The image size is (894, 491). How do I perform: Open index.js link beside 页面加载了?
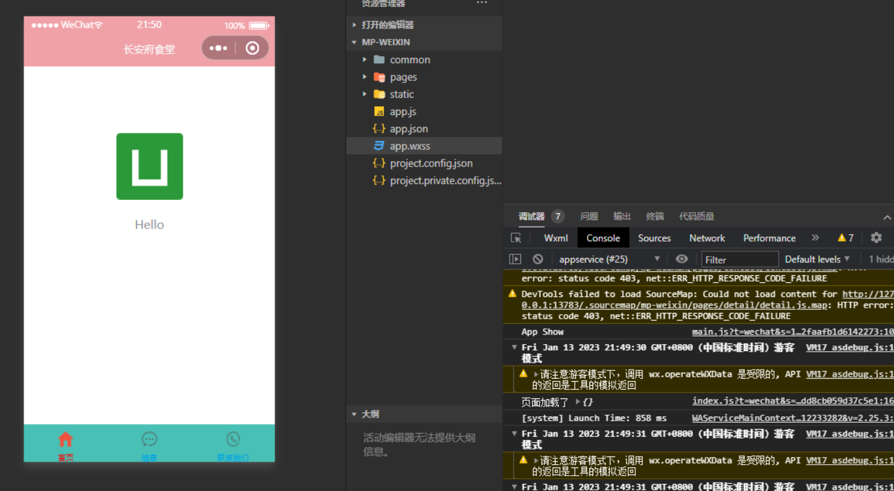[793, 401]
